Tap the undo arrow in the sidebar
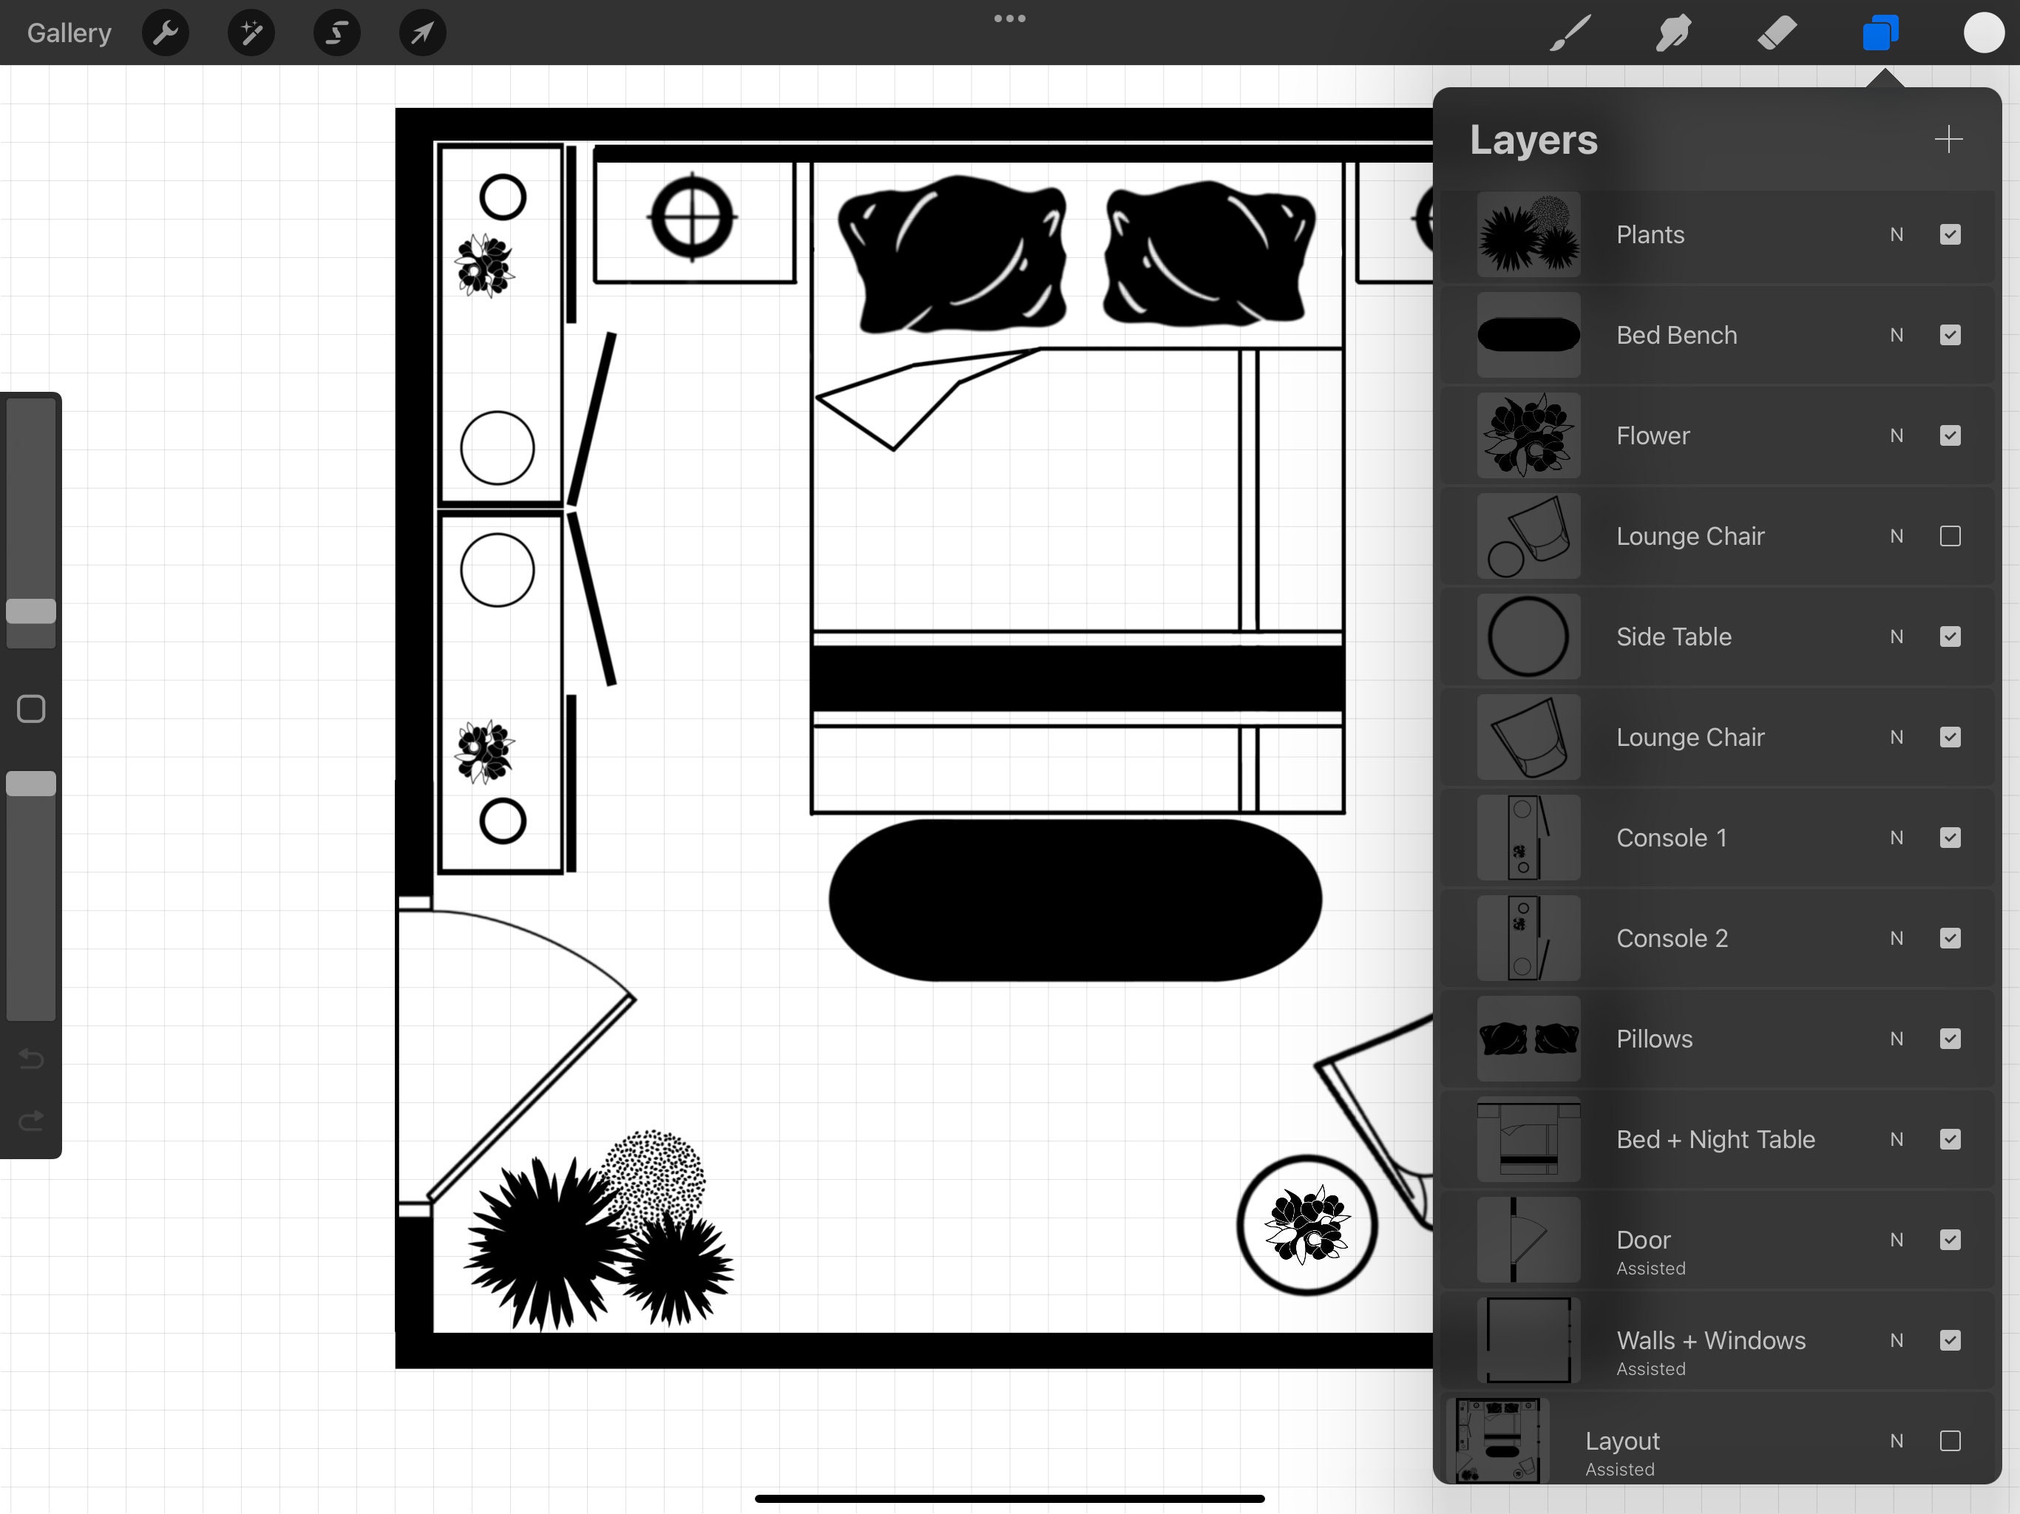Screen dimensions: 2020x1514 (x=30, y=1059)
